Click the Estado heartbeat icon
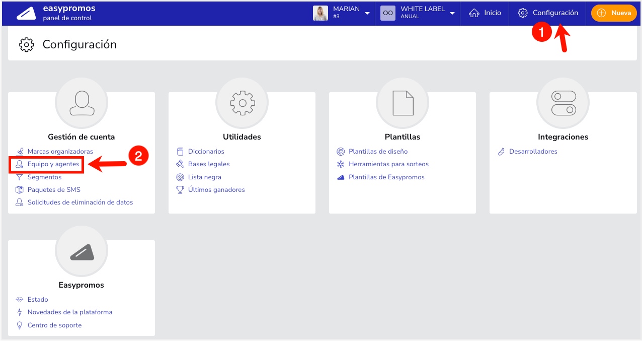Image resolution: width=642 pixels, height=341 pixels. click(x=20, y=300)
